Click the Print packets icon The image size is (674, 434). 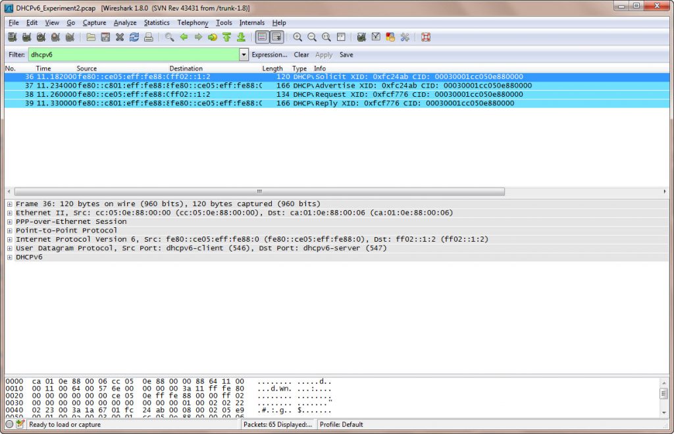(x=149, y=38)
